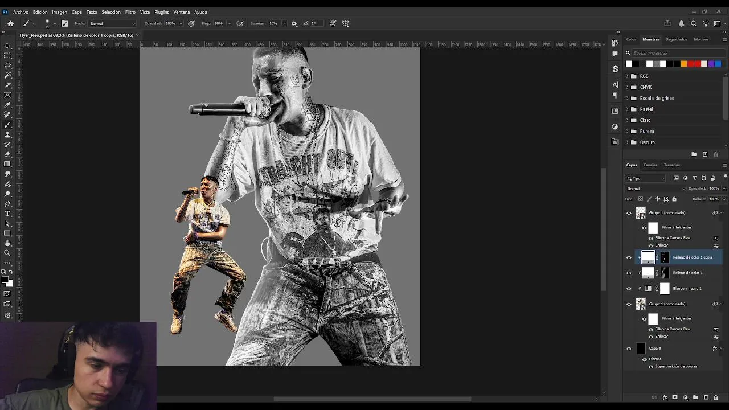Create new group folder icon in Layers
This screenshot has height=410, width=729.
pyautogui.click(x=695, y=397)
